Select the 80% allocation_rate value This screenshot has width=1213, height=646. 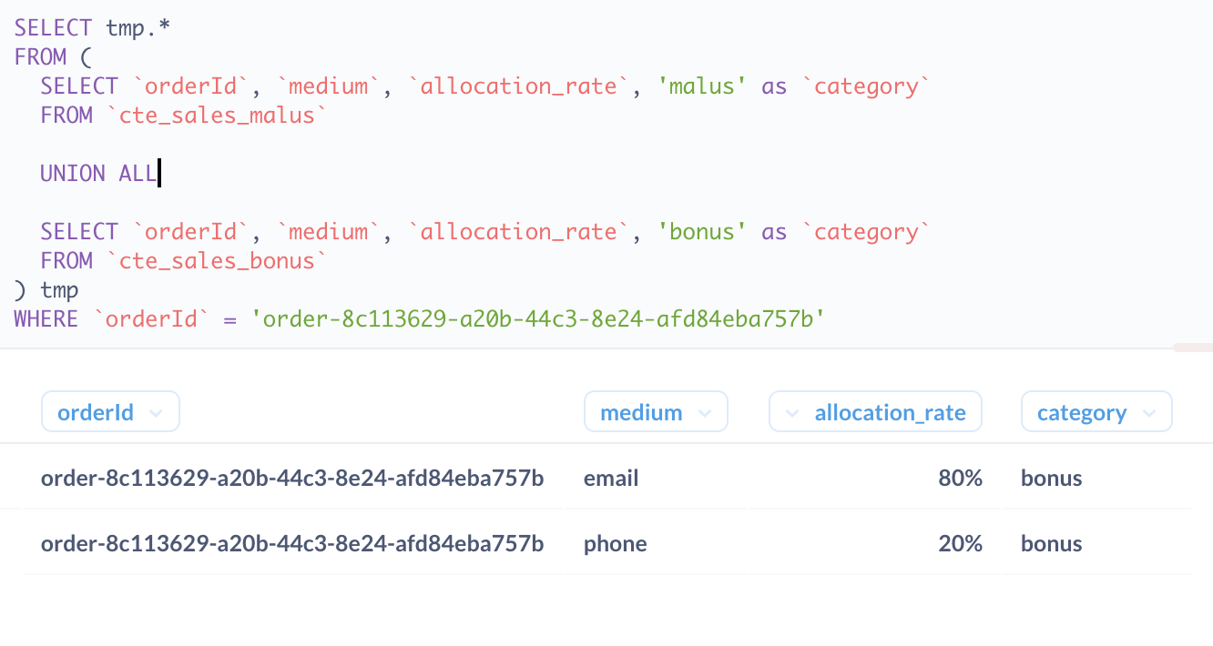(x=961, y=477)
